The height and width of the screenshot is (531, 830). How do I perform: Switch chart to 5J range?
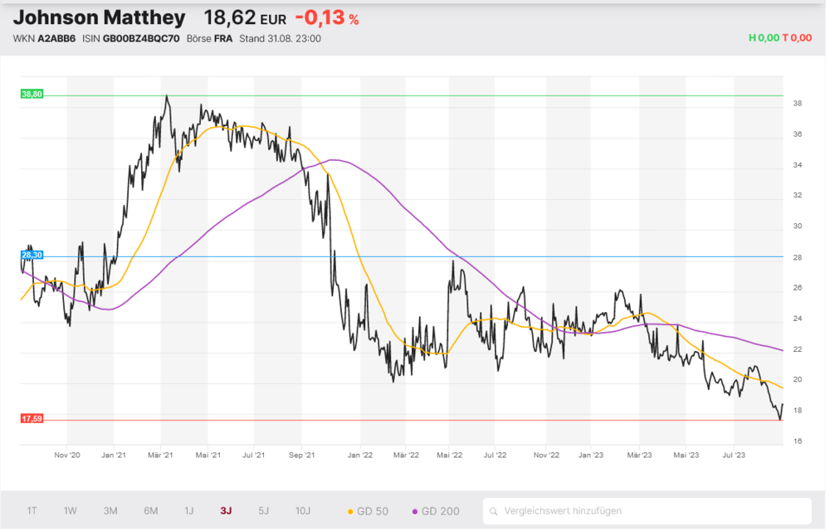tap(265, 513)
